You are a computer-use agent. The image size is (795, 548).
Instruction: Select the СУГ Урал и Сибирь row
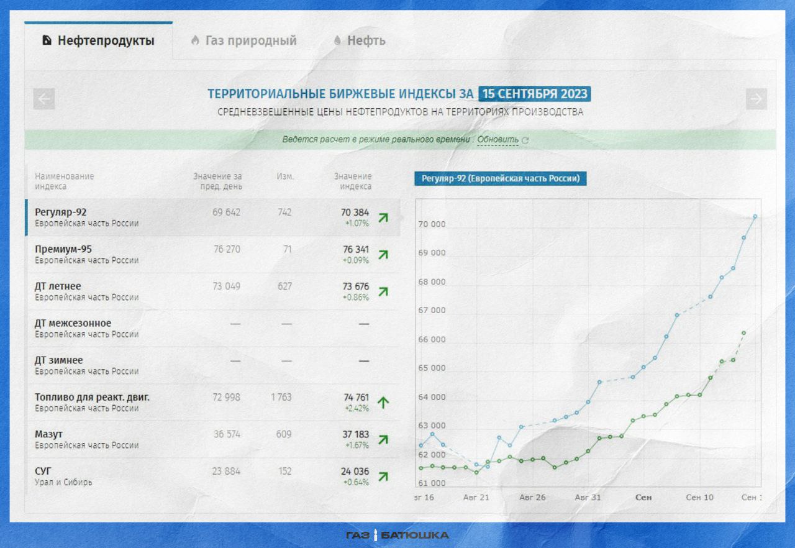[x=212, y=477]
